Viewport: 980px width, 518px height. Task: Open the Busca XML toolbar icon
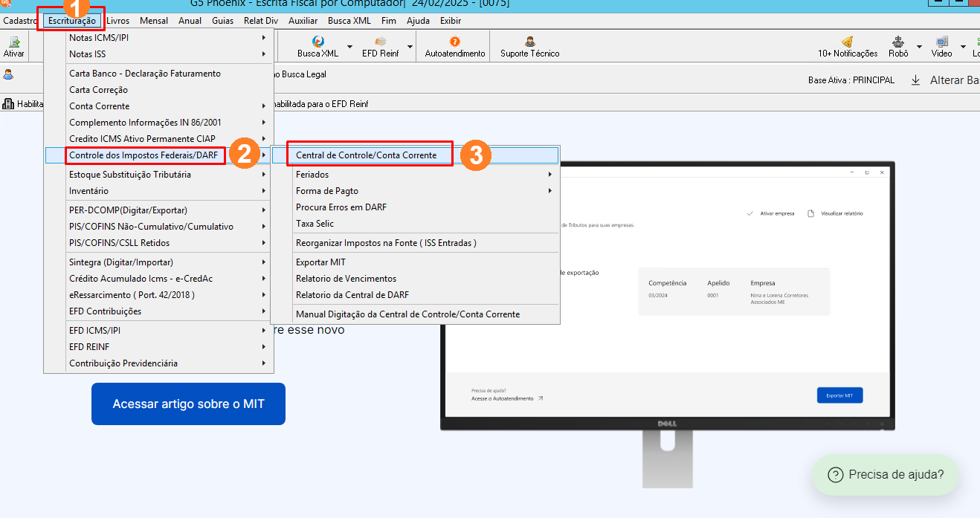coord(317,46)
